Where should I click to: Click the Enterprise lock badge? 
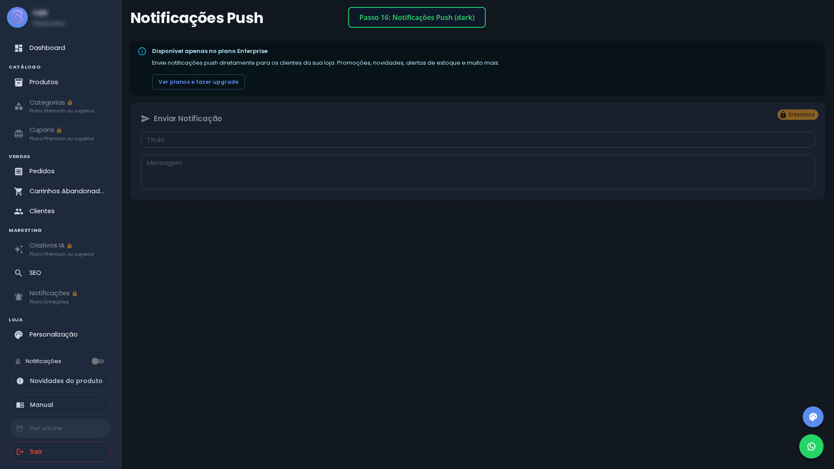798,115
